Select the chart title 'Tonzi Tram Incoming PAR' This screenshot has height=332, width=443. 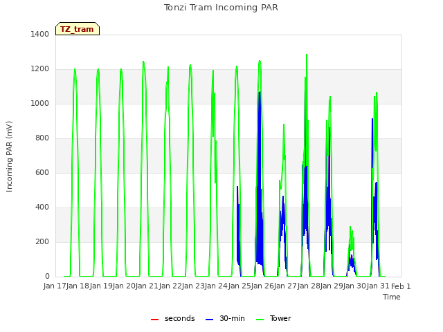pos(221,8)
